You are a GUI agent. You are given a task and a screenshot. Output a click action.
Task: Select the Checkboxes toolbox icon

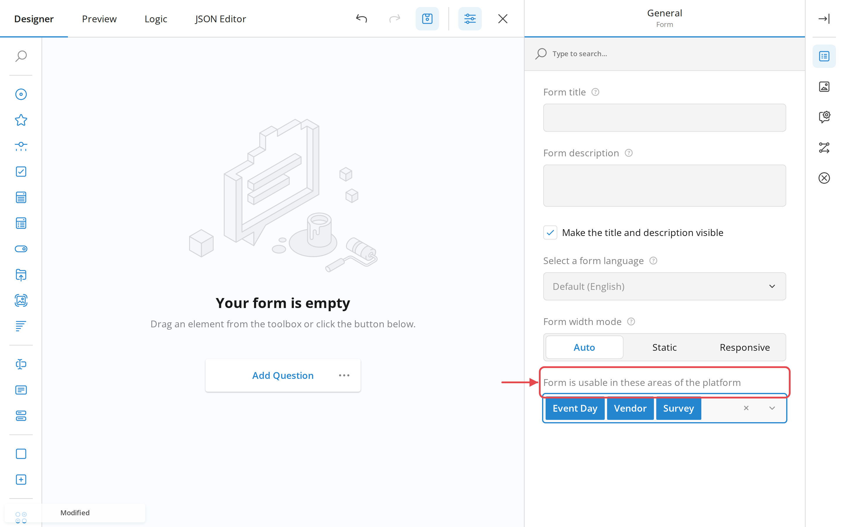(21, 172)
